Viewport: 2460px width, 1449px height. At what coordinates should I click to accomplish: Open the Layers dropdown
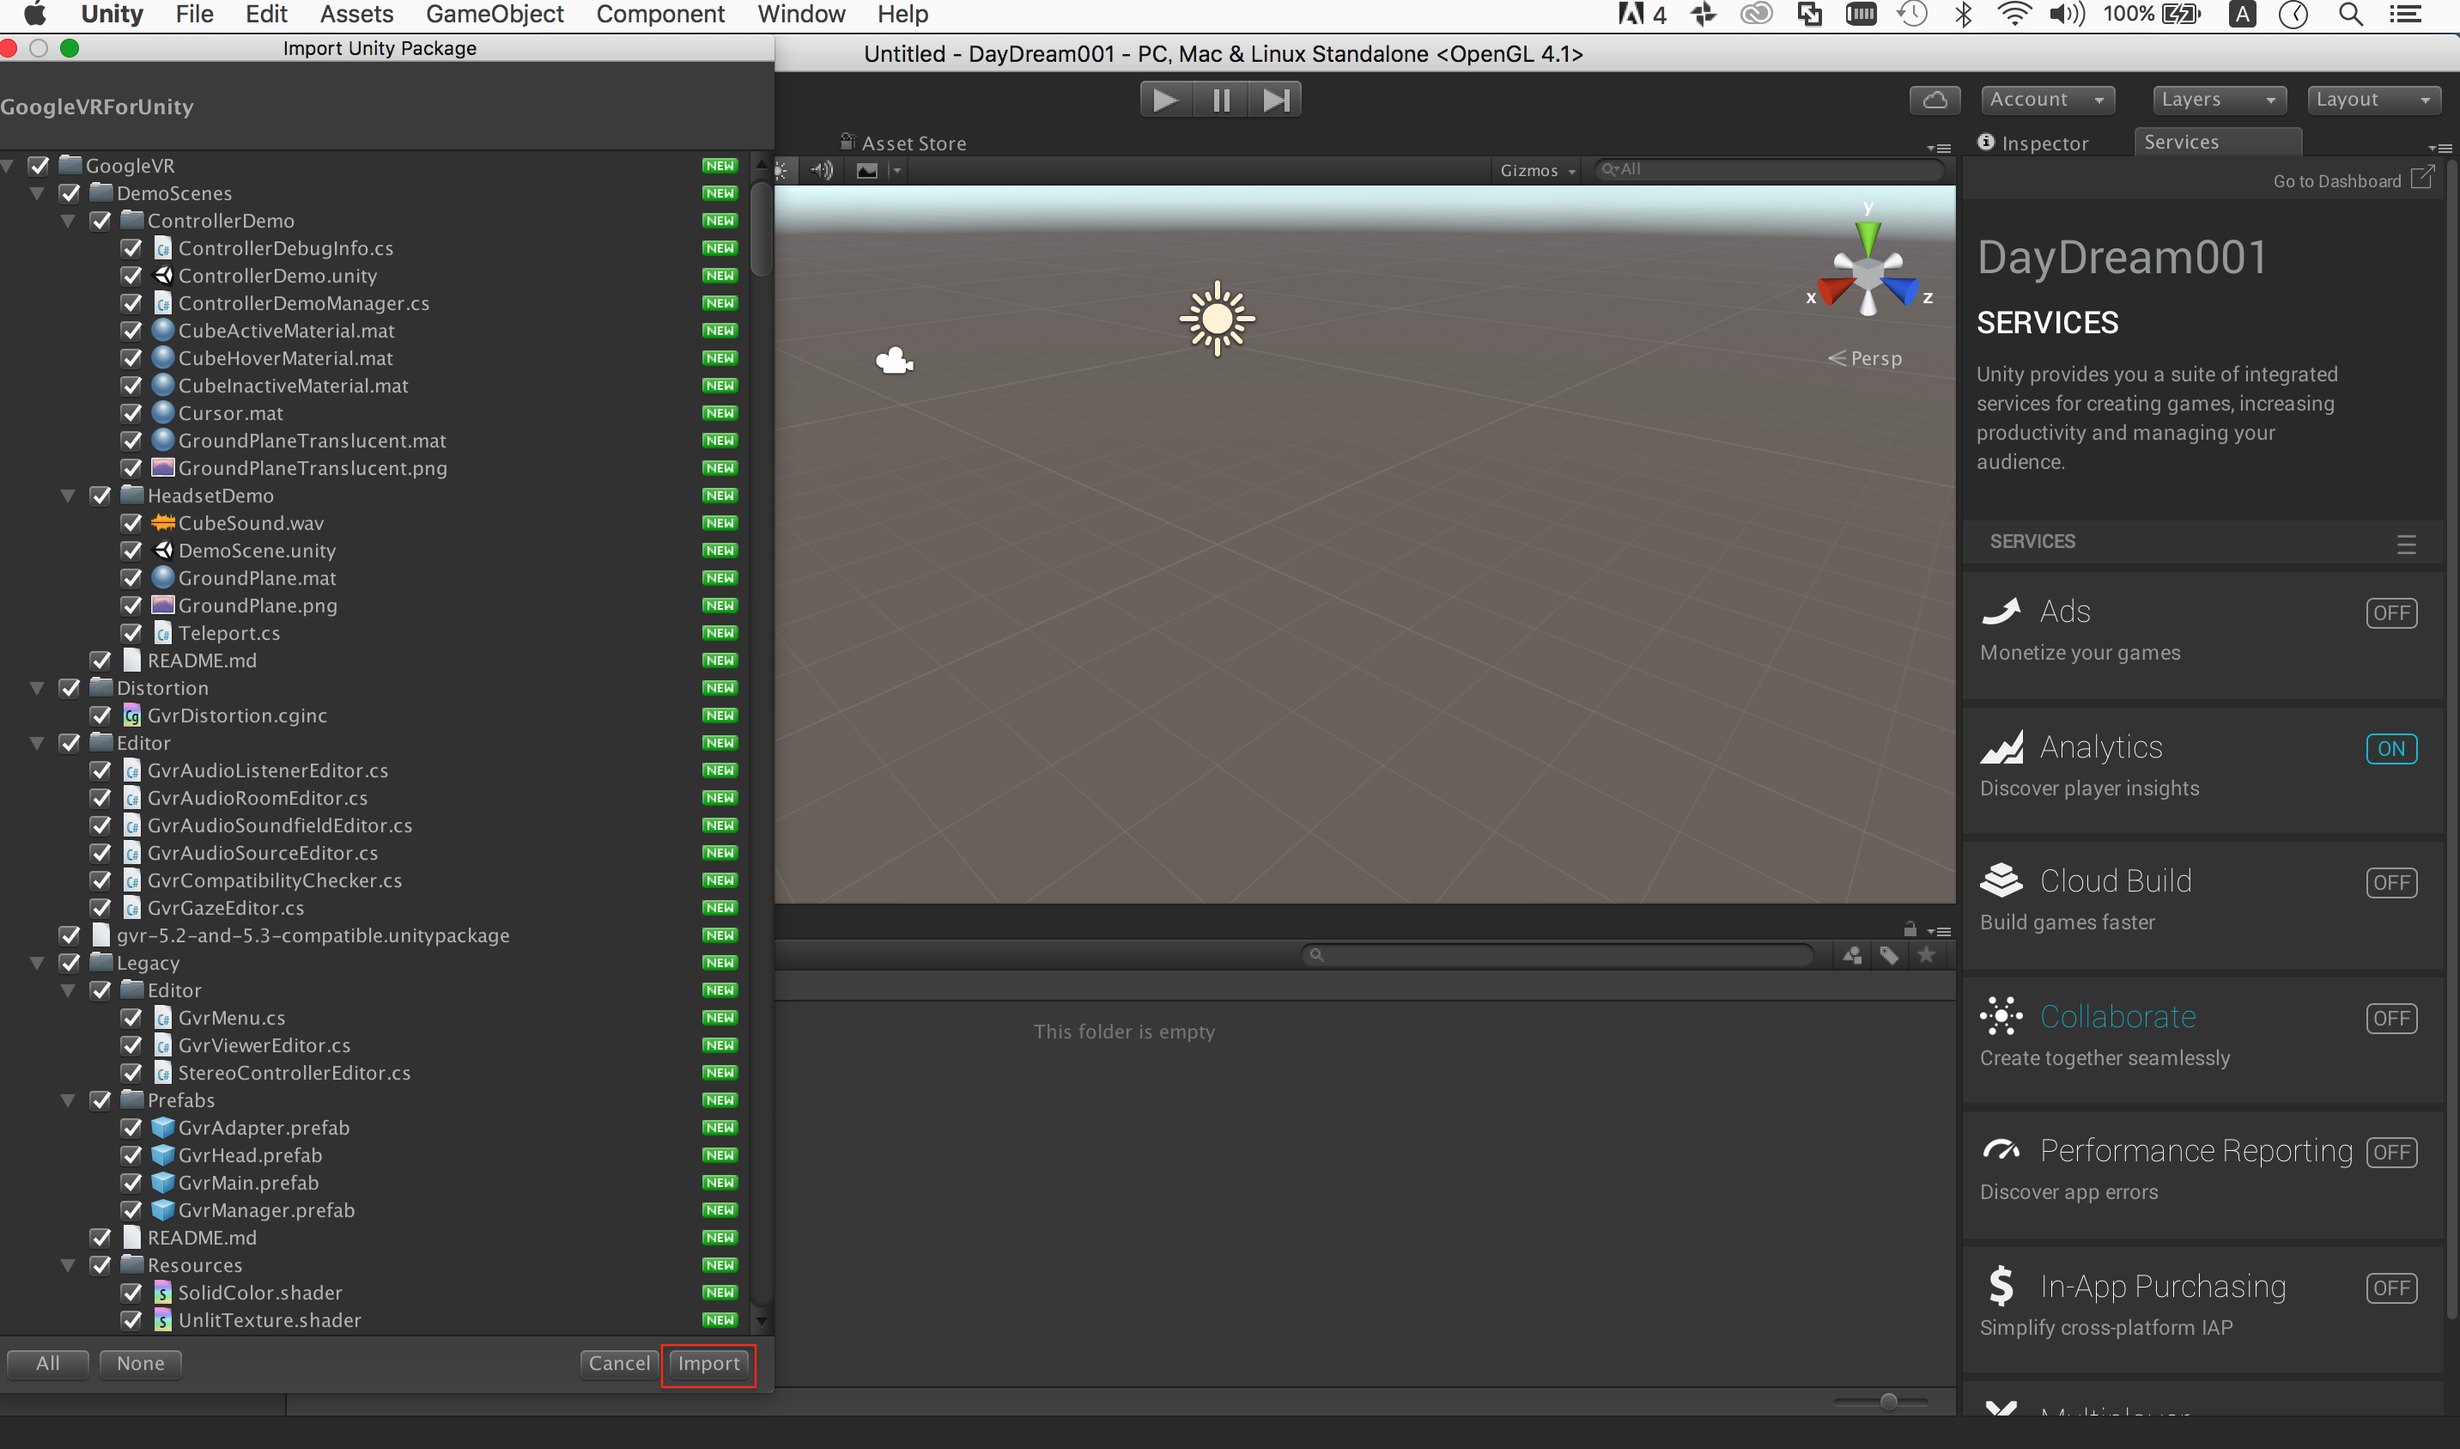(2219, 100)
